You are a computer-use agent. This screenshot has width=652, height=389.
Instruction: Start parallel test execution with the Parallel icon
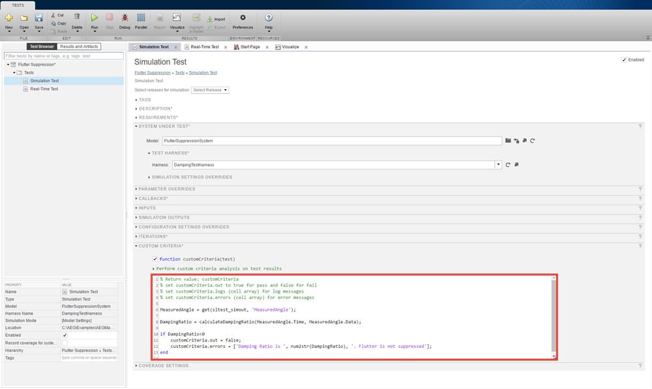(x=141, y=19)
